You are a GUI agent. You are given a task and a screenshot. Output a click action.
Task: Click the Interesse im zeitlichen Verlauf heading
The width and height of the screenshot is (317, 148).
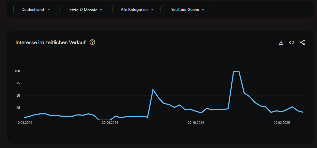50,42
